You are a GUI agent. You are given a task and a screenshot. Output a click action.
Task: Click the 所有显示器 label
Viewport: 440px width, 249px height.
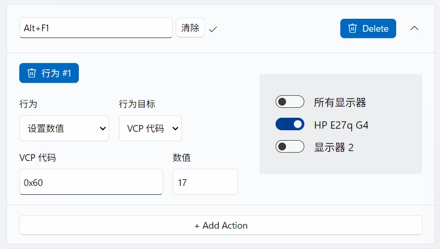pyautogui.click(x=340, y=103)
